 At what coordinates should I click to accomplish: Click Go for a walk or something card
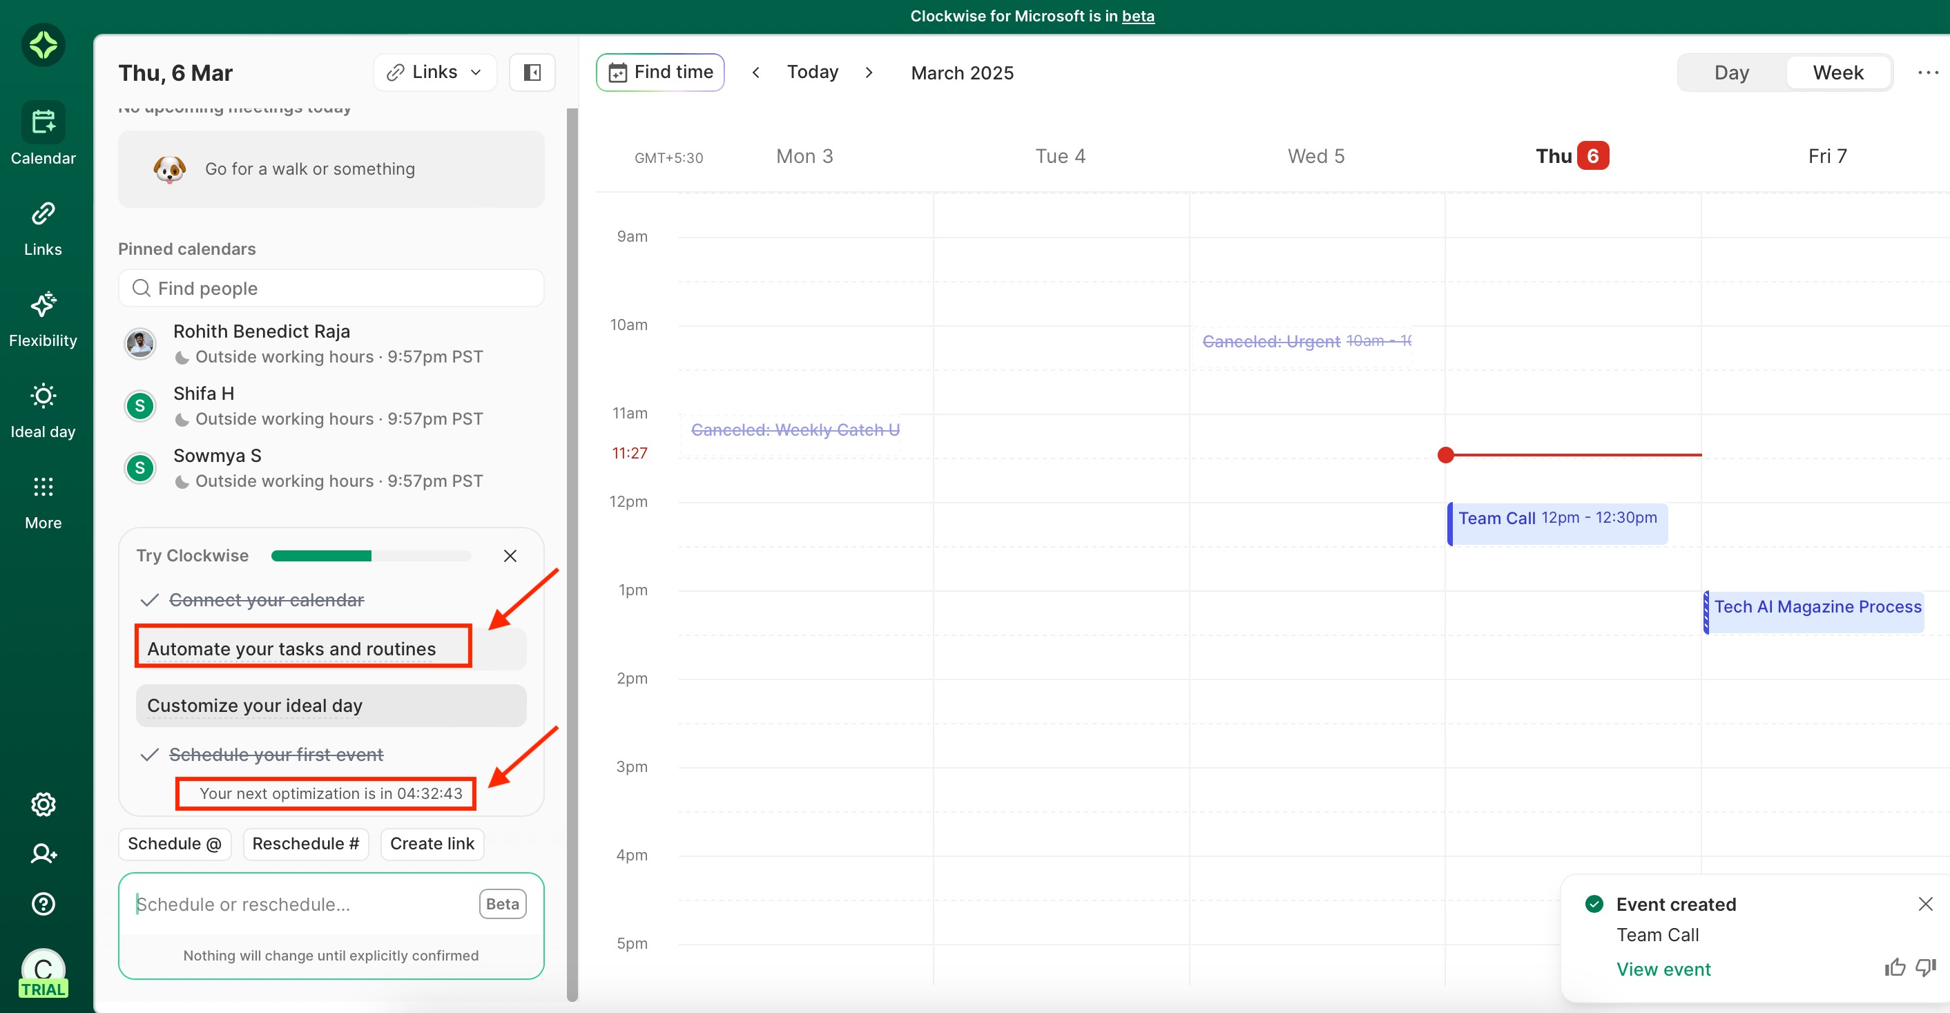331,168
